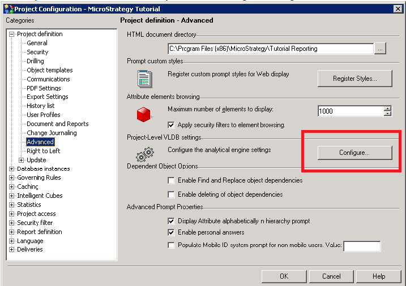Browse for HTML document directory with ellipsis button
The width and height of the screenshot is (406, 286).
tap(380, 49)
